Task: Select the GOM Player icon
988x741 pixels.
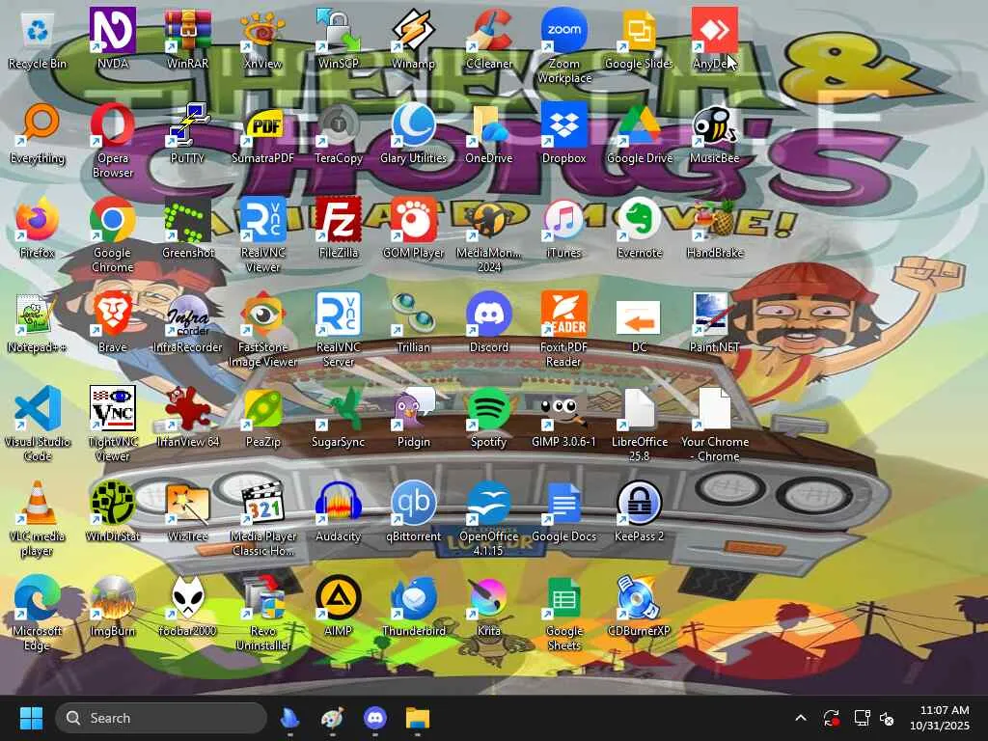Action: pos(413,219)
